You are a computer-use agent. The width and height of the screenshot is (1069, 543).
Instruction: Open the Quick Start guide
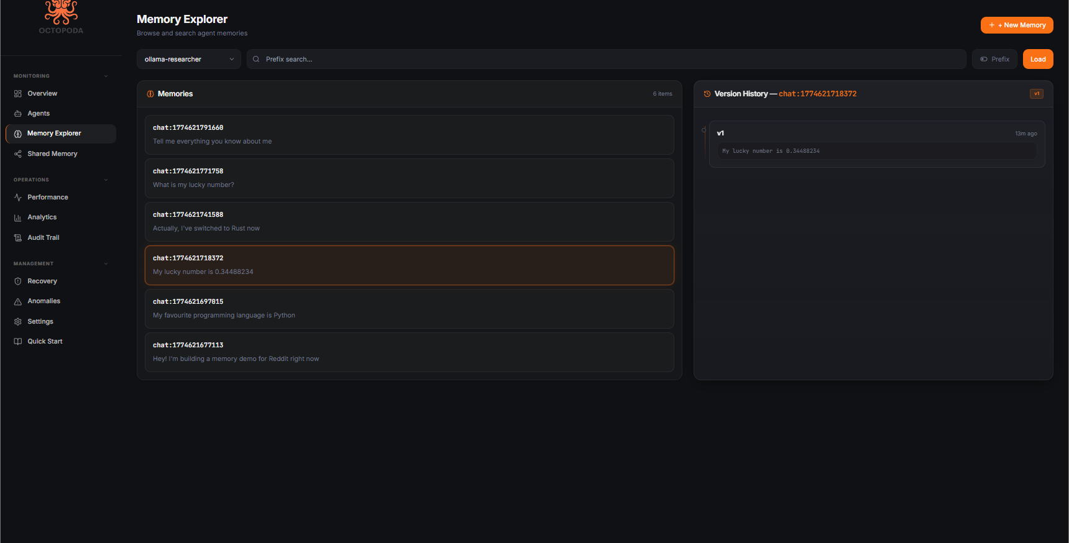(x=45, y=342)
